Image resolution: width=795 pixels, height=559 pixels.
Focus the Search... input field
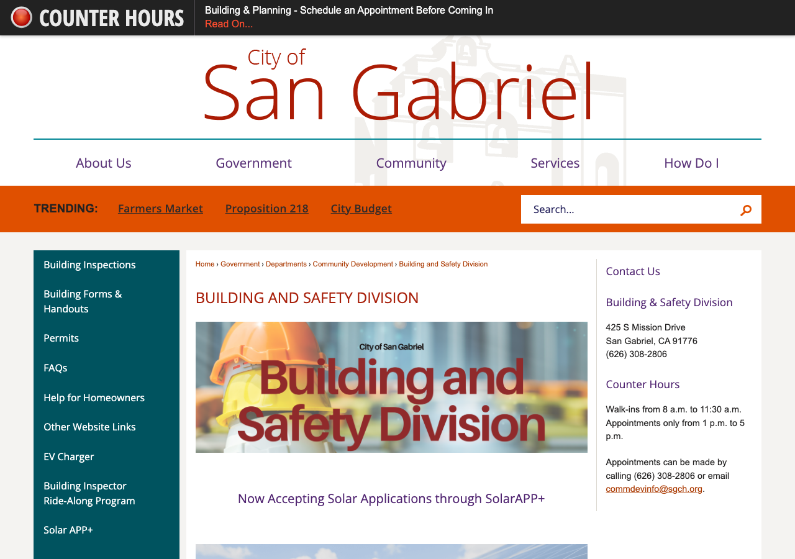(627, 209)
